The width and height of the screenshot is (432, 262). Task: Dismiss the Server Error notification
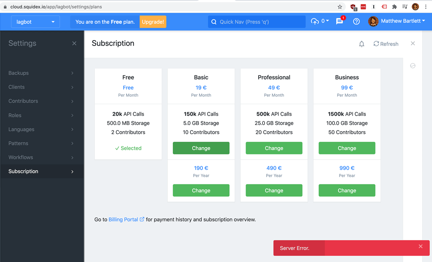(x=421, y=246)
